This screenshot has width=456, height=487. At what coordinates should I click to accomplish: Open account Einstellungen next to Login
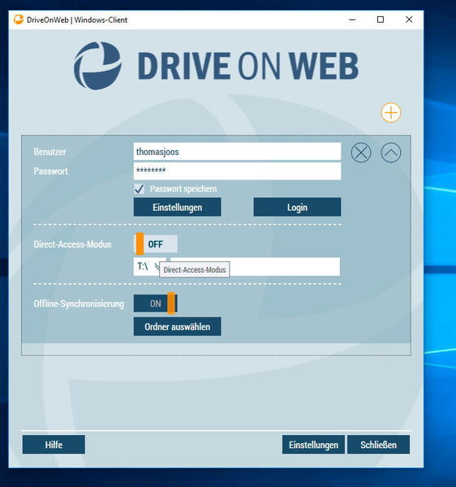[177, 207]
